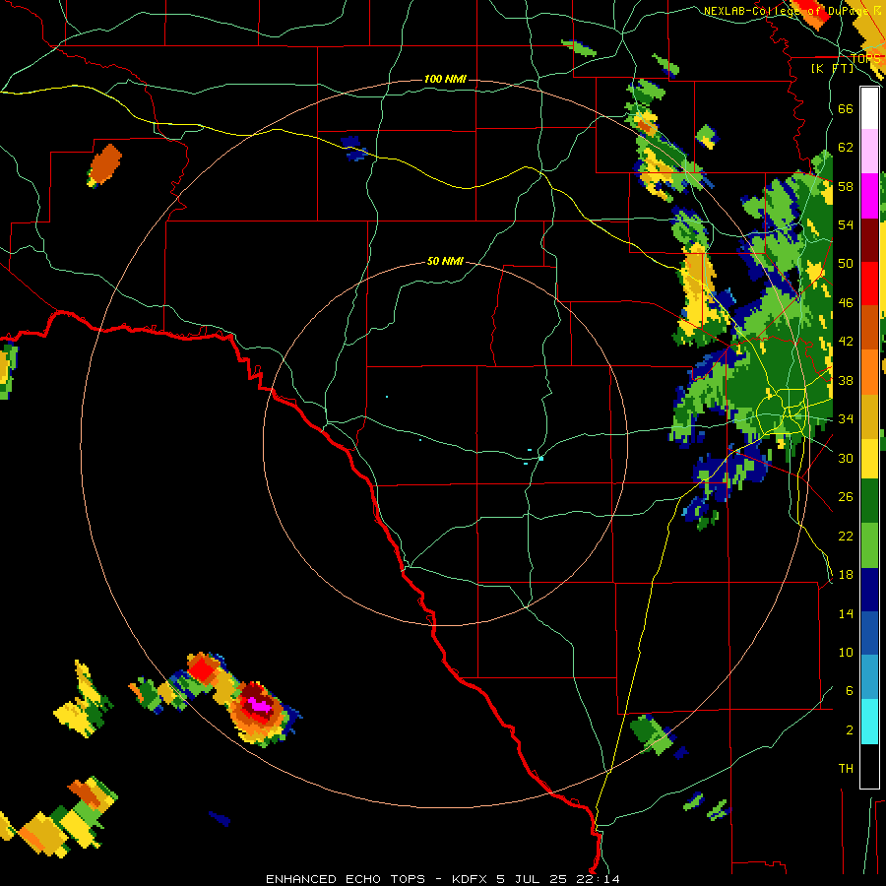Click the '50 NMI' range ring label
Image resolution: width=886 pixels, height=886 pixels.
(x=445, y=261)
